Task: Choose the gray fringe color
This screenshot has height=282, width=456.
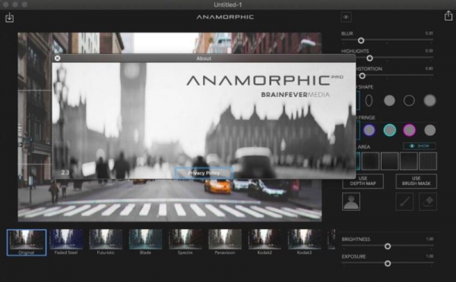Action: pos(429,130)
